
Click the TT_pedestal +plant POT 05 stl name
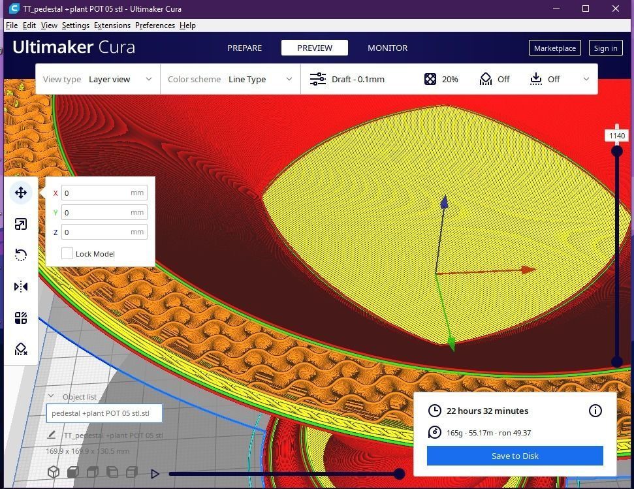coord(113,435)
